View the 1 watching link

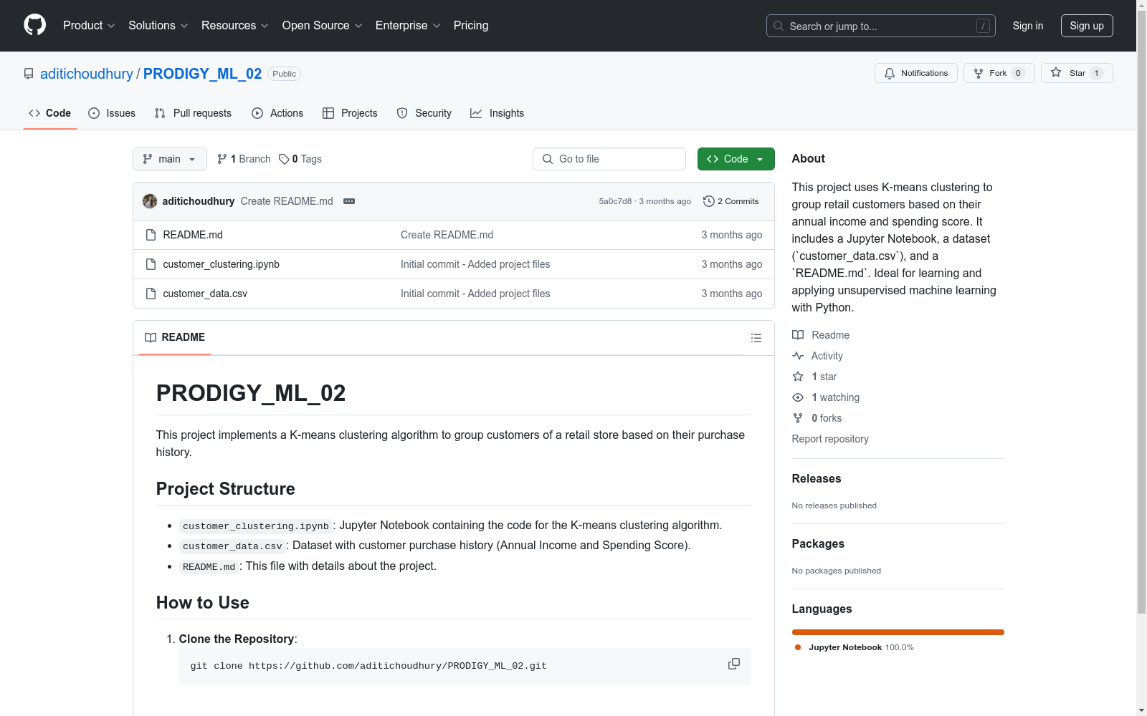(826, 397)
